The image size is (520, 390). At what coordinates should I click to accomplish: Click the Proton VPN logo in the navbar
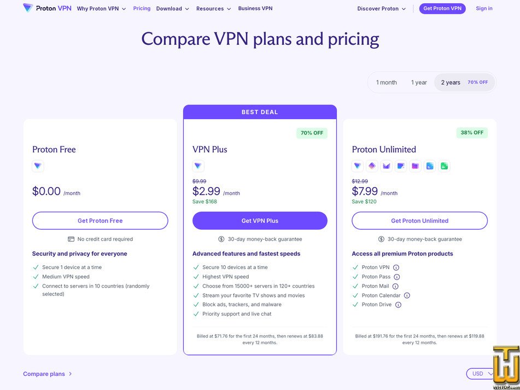pos(47,8)
